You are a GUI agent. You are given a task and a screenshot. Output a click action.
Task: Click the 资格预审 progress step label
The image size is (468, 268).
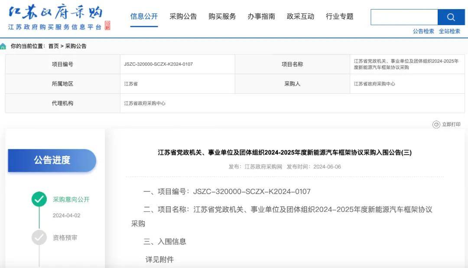[x=65, y=238]
